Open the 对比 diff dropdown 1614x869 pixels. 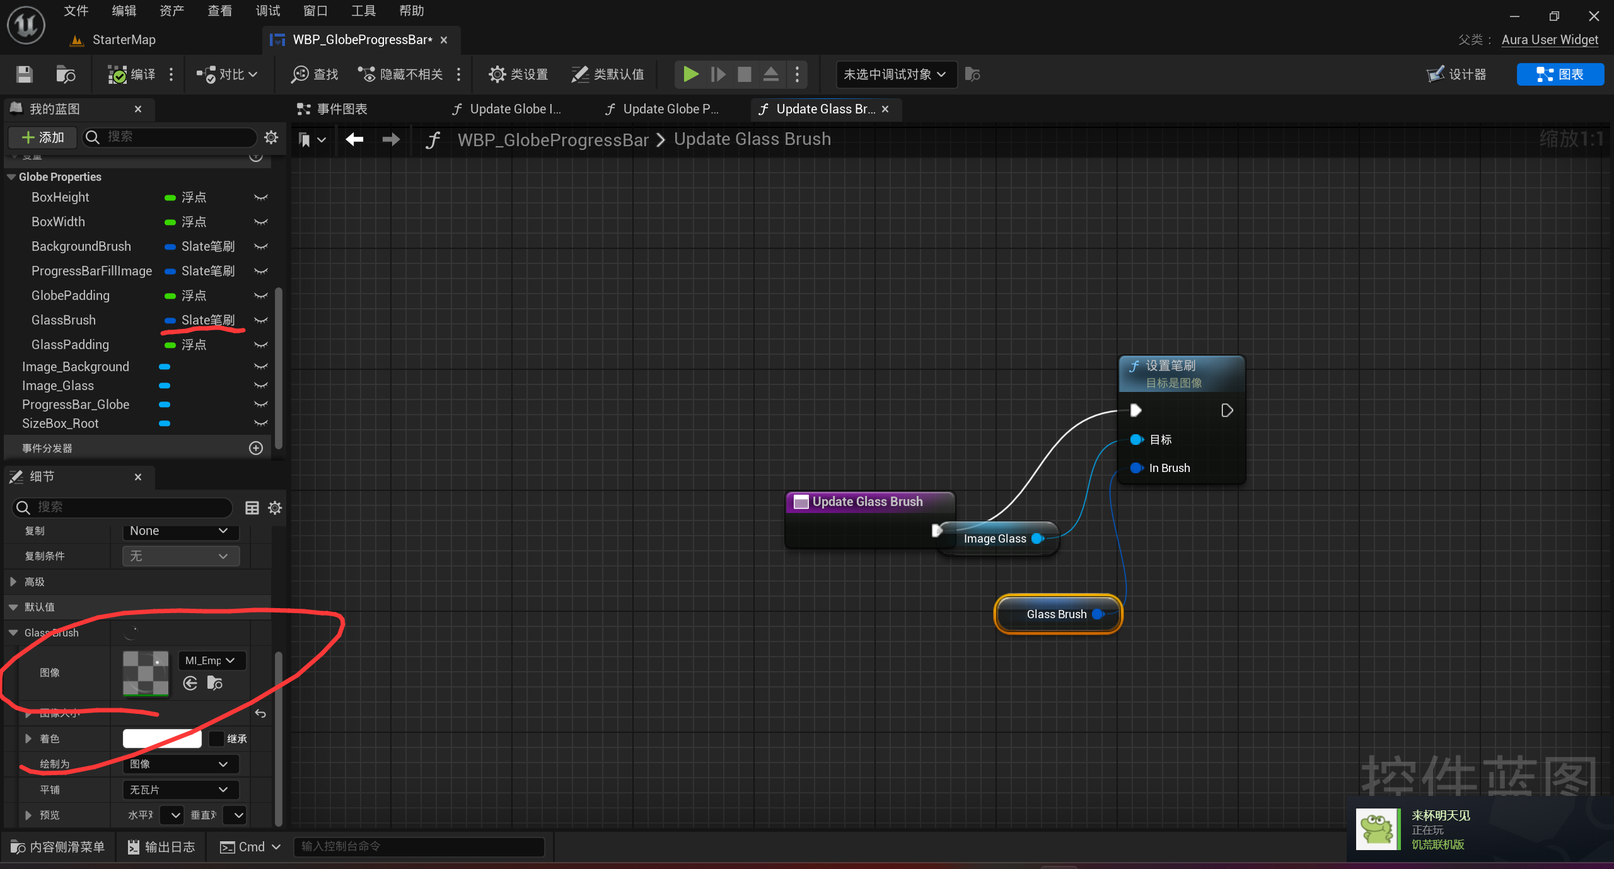pyautogui.click(x=227, y=74)
